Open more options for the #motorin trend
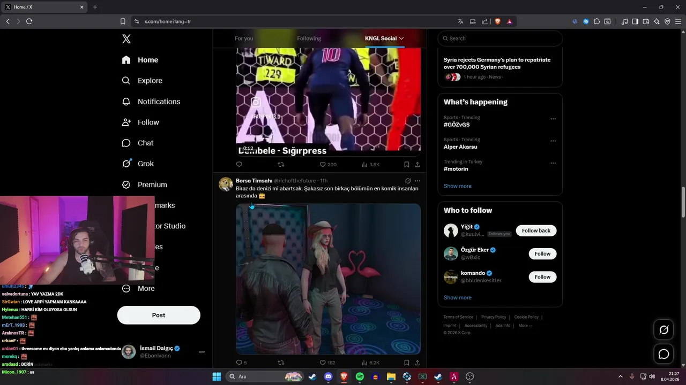The image size is (686, 385). click(553, 163)
